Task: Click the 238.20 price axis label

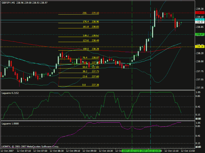Action: pyautogui.click(x=200, y=53)
